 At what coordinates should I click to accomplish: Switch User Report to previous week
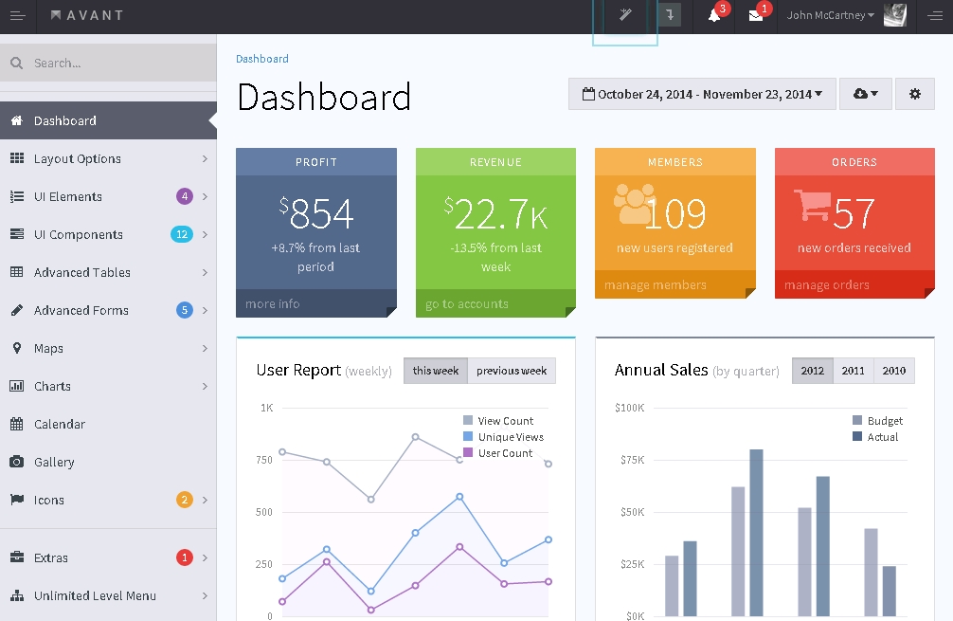coord(512,371)
